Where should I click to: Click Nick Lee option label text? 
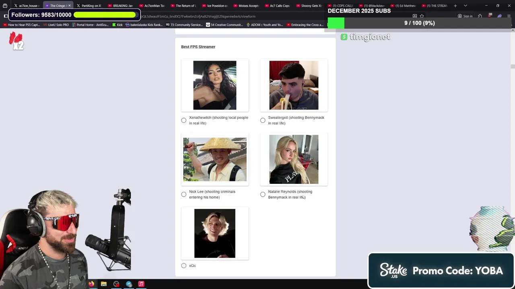coord(212,194)
